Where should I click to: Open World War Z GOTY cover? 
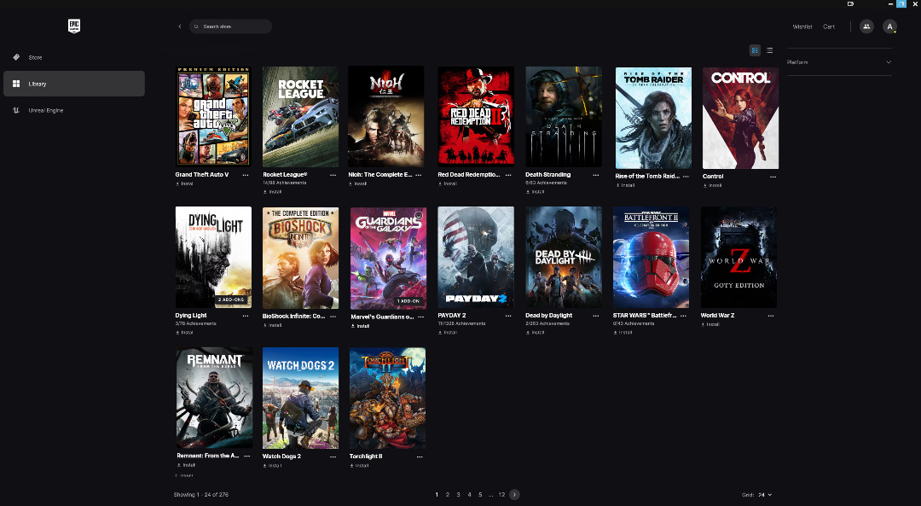tap(739, 257)
